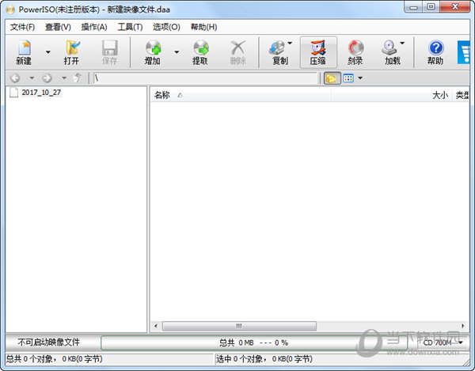Open the Mount (加载) dropdown arrow
Screen dimensions: 475x371
[402, 44]
